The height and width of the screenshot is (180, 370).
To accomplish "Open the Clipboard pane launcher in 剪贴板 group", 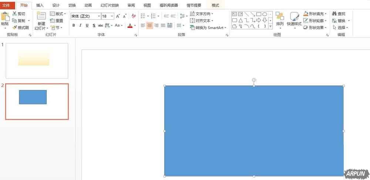I will 30,35.
